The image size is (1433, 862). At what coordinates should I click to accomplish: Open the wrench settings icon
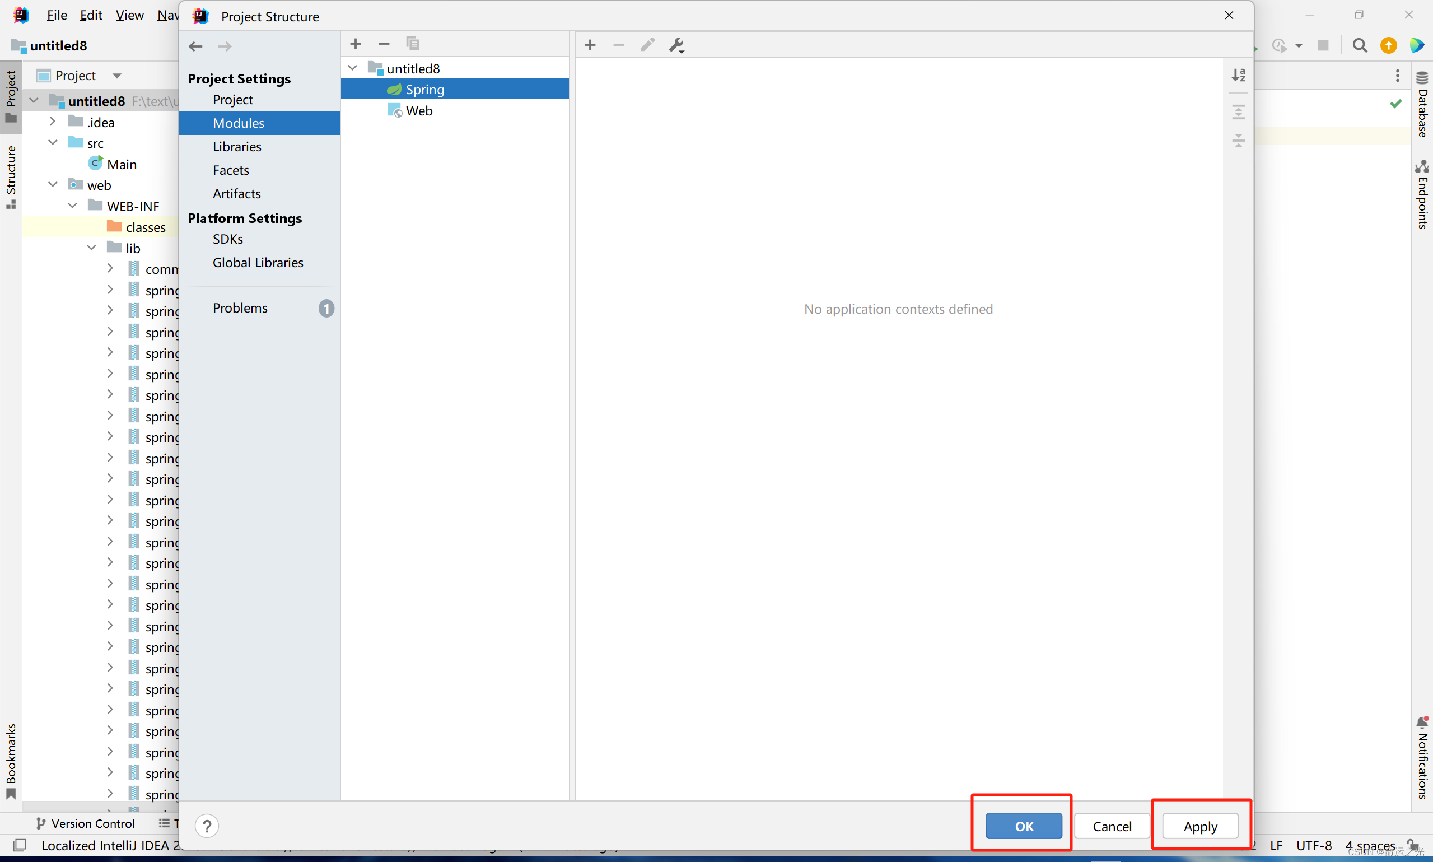(x=676, y=45)
